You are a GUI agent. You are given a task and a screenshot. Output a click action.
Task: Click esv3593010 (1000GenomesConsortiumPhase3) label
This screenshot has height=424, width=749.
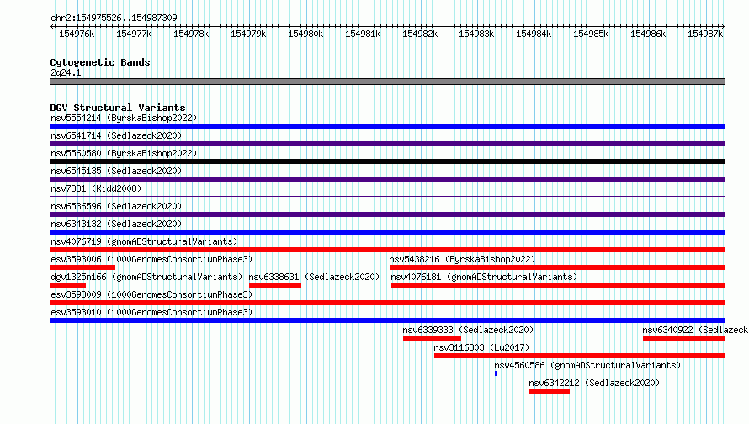point(151,312)
